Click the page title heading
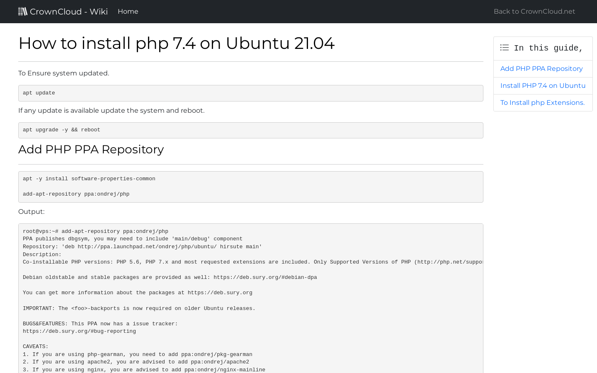 tap(176, 43)
